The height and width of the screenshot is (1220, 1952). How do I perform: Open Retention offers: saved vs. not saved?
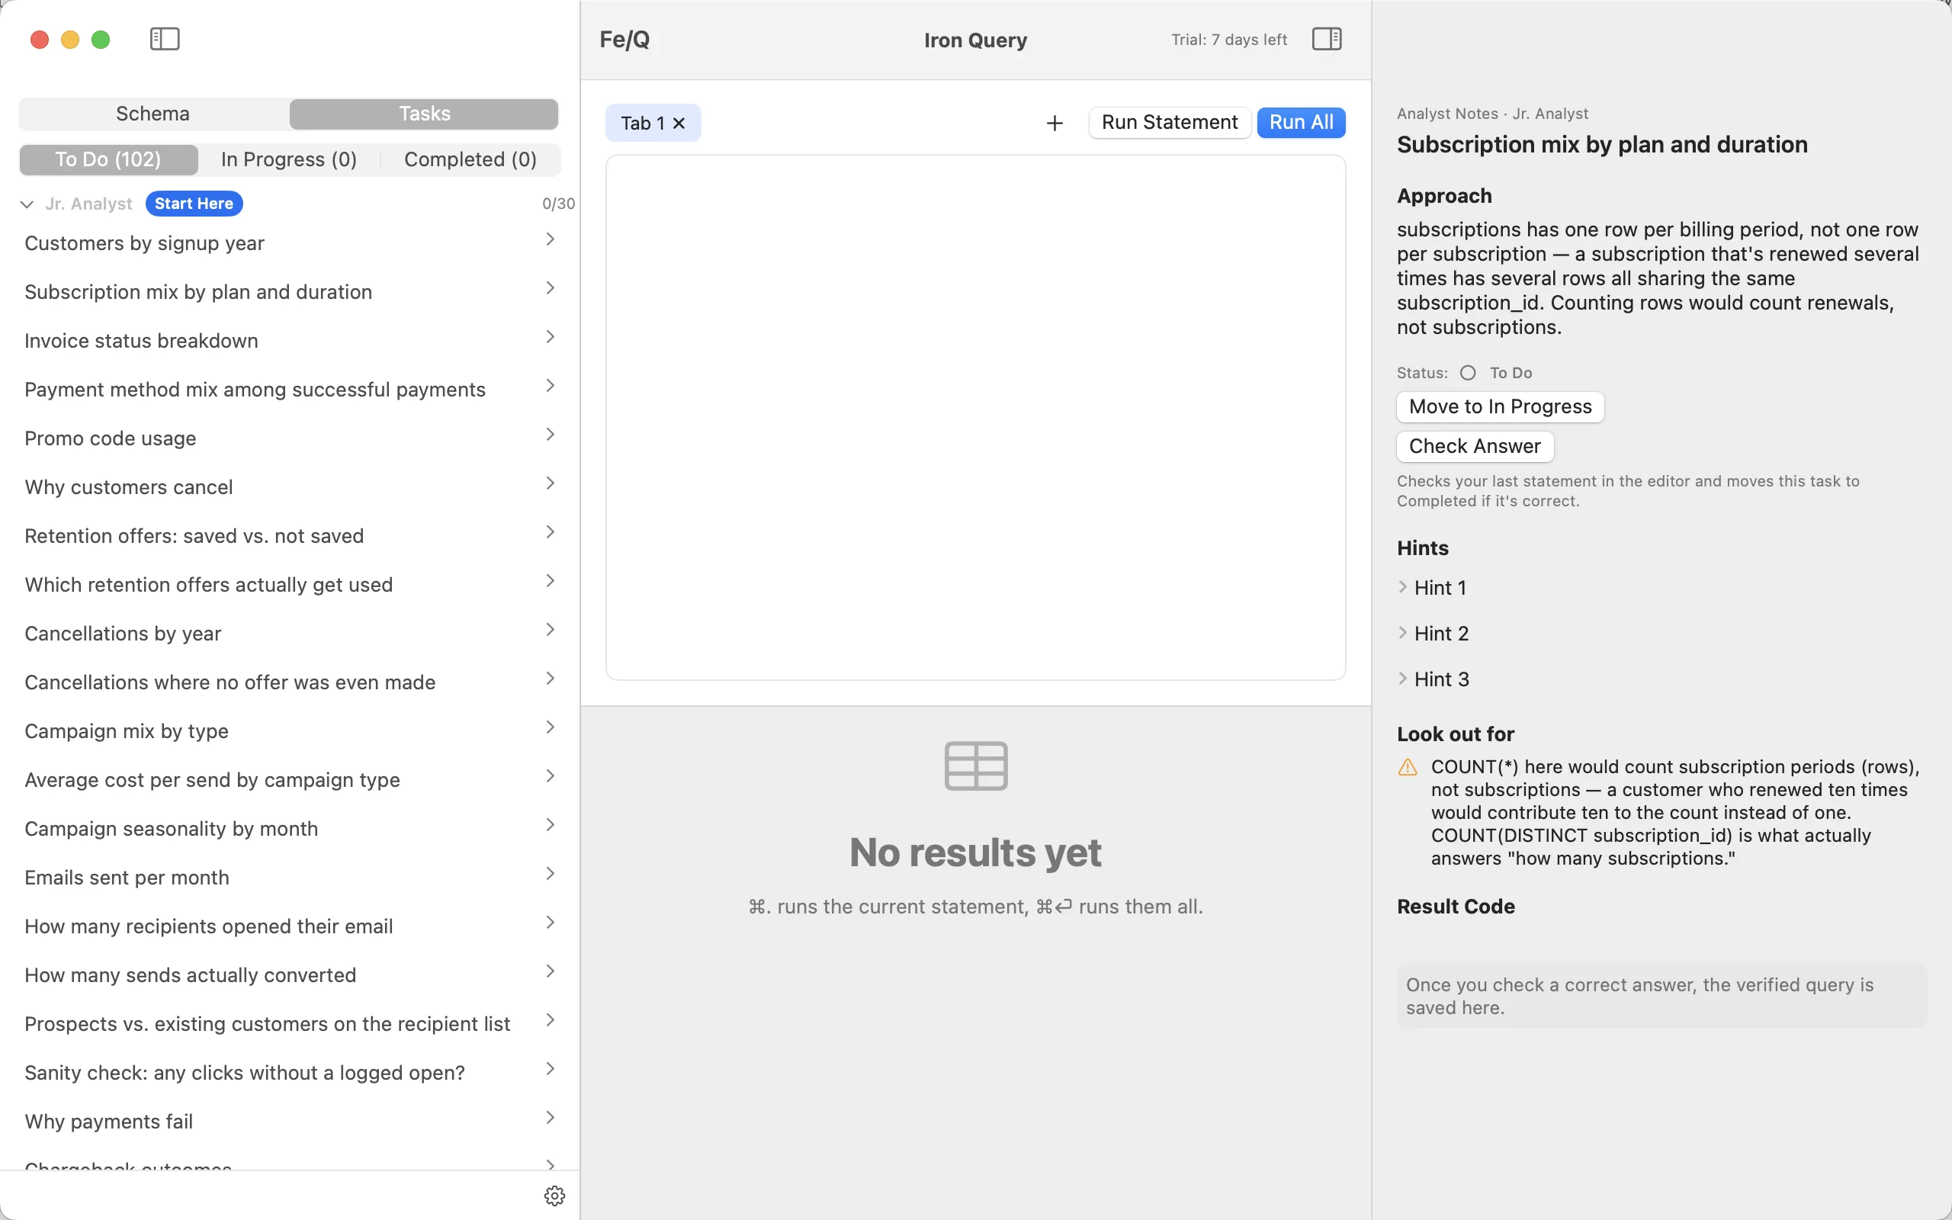point(291,536)
